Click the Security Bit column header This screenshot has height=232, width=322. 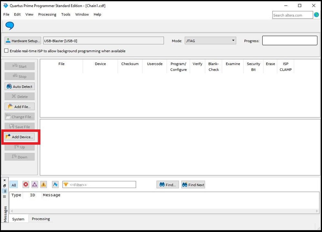253,67
